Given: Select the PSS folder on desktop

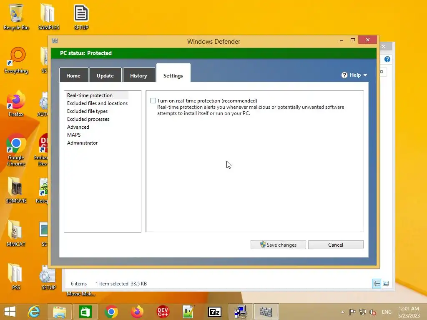Looking at the screenshot, I should 16,277.
